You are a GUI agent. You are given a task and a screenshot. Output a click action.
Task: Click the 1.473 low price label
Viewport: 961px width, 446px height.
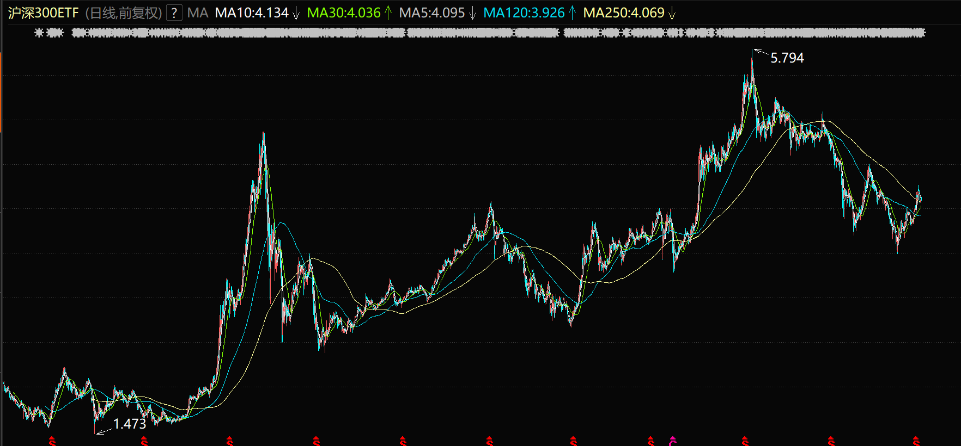tap(130, 424)
